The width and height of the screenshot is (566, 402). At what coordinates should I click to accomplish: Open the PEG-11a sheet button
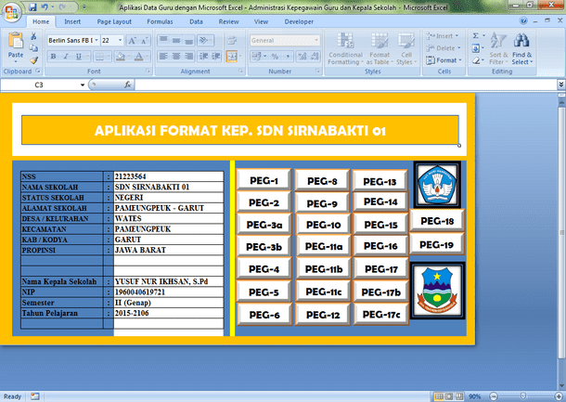coord(324,246)
